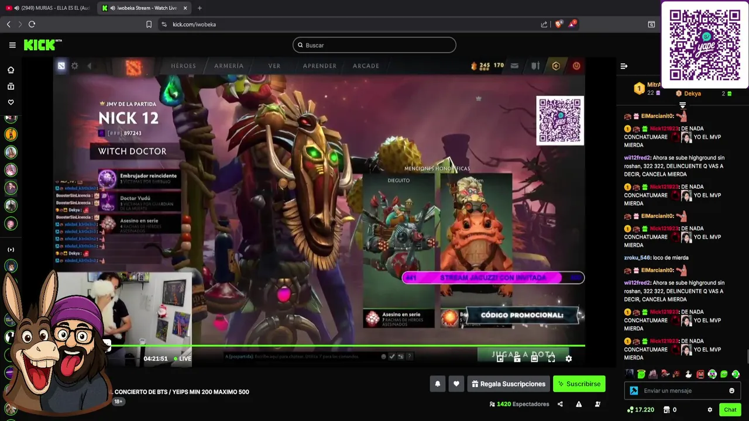Screen dimensions: 749x421
Task: Open Home in the left sidebar
Action: (11, 70)
